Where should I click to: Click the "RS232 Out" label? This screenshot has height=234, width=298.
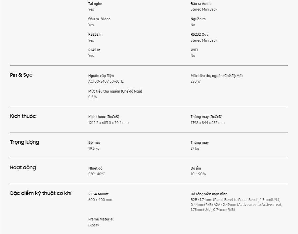tap(199, 34)
